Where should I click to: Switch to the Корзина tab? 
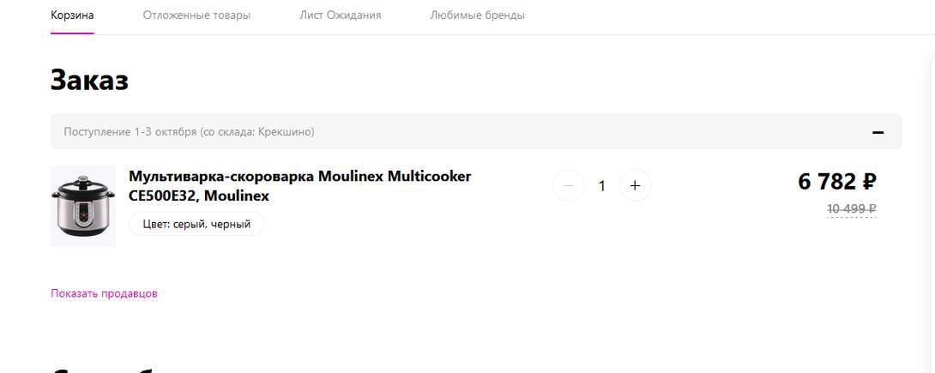[x=72, y=15]
